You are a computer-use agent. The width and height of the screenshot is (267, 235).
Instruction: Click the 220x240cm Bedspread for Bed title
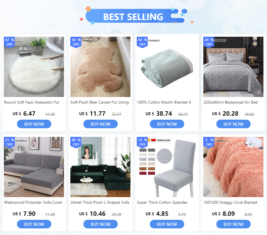pyautogui.click(x=231, y=102)
